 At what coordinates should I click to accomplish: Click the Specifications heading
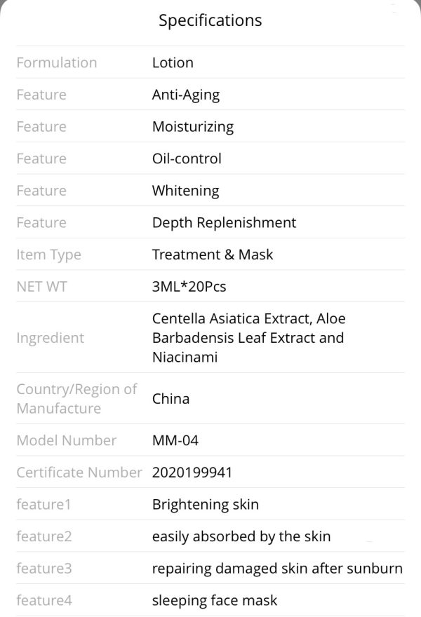pyautogui.click(x=210, y=20)
